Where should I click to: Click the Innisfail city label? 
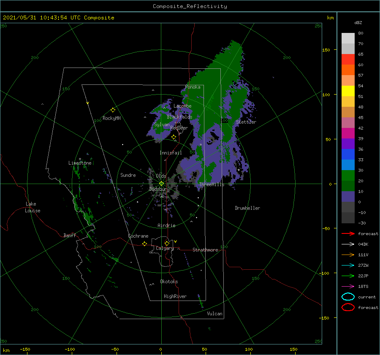[x=171, y=153]
